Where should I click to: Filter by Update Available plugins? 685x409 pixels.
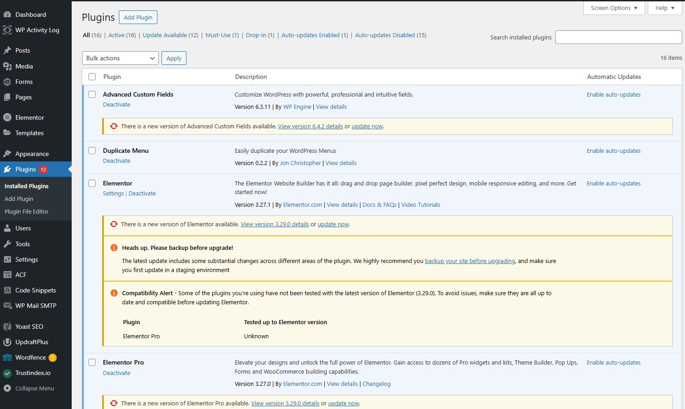[x=165, y=35]
